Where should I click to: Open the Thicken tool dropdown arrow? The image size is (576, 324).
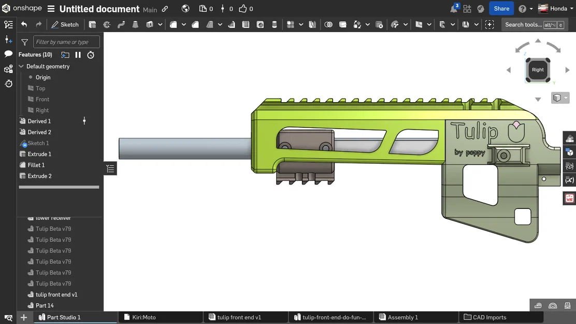[x=160, y=25]
